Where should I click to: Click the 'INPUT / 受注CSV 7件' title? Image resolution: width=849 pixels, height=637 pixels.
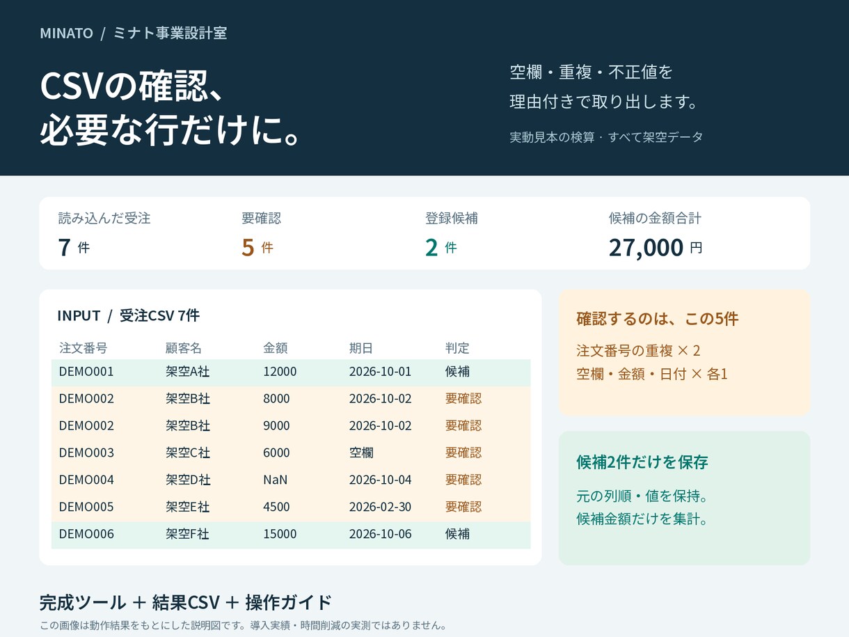click(129, 315)
